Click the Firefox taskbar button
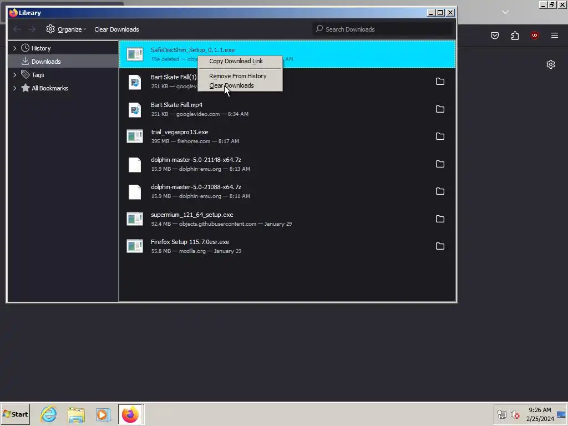This screenshot has height=426, width=568. (x=131, y=414)
